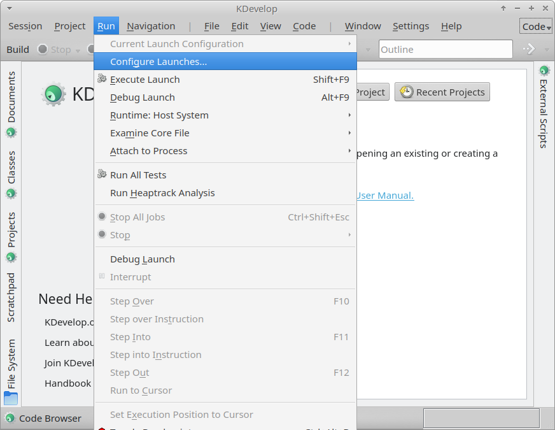
Task: Open the Settings menu
Action: pos(411,26)
